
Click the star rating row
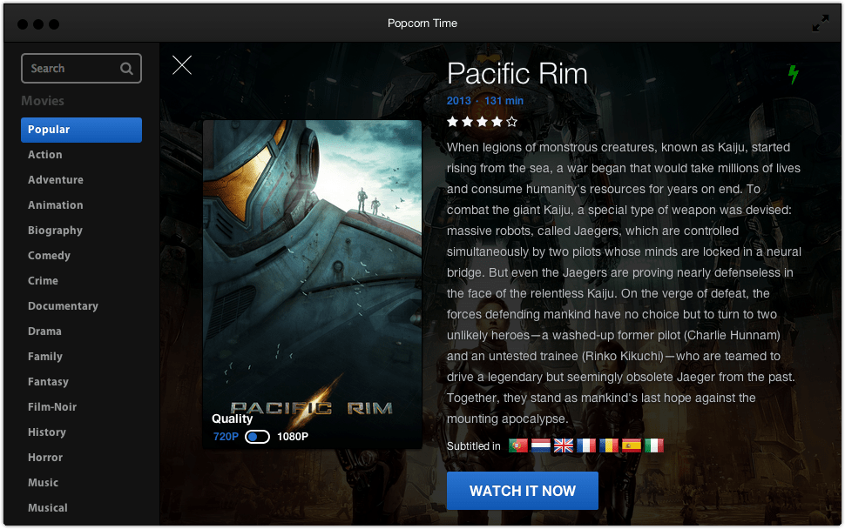tap(483, 122)
